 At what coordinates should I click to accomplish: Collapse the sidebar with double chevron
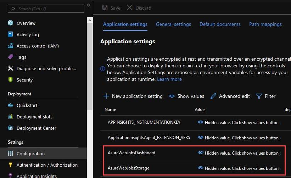(x=89, y=5)
